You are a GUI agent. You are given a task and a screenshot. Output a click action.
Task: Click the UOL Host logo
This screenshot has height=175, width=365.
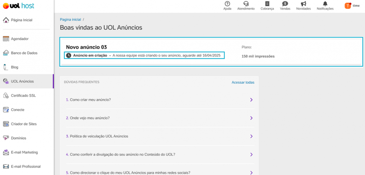[19, 6]
